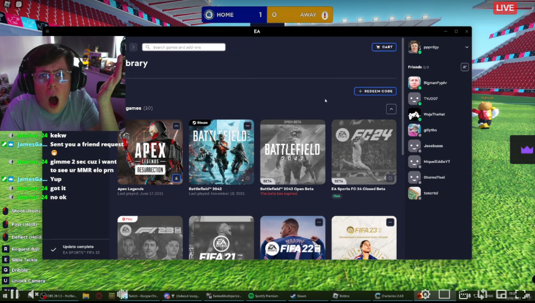The height and width of the screenshot is (303, 535).
Task: Open the EA Sports FC 24 Closed Beta tile
Action: click(364, 152)
